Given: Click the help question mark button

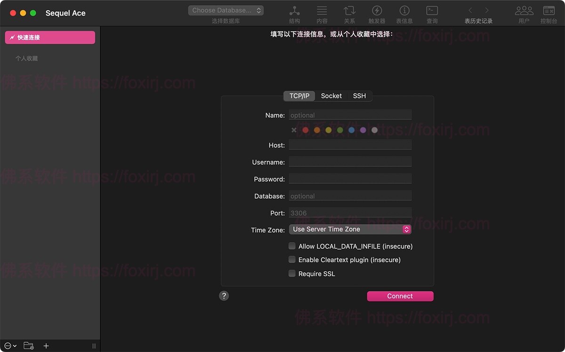Looking at the screenshot, I should pyautogui.click(x=224, y=296).
